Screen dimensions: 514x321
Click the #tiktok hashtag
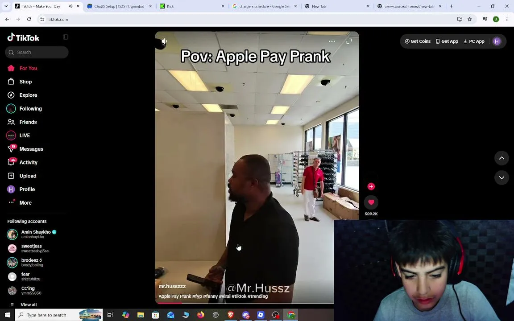[239, 296]
